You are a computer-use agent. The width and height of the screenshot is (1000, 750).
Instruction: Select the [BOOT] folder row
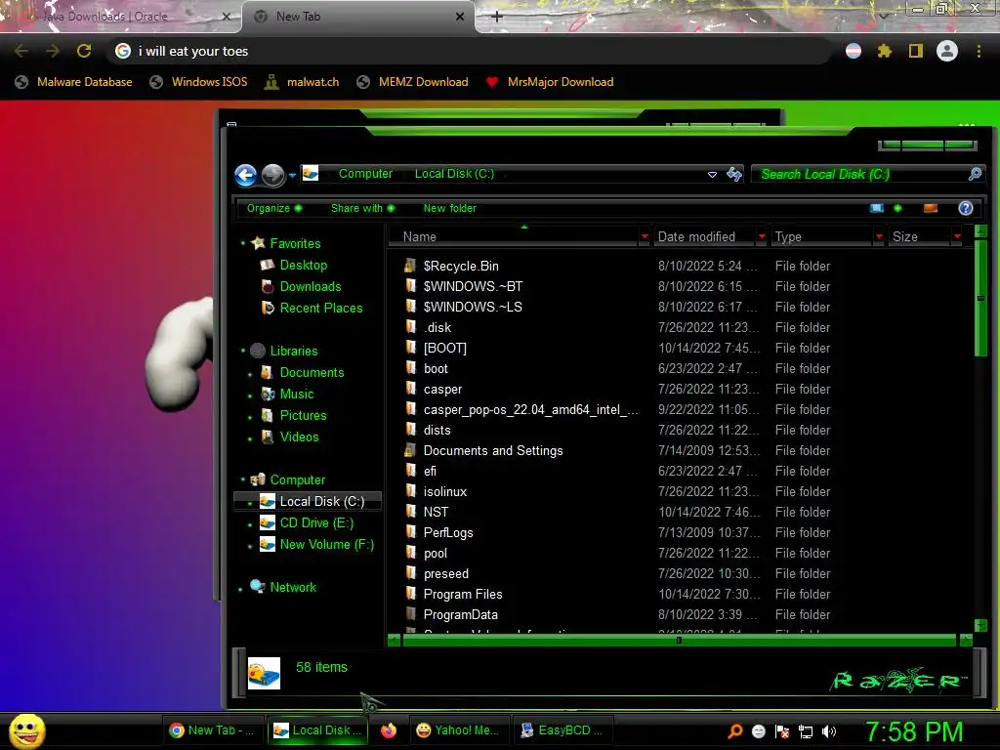tap(445, 349)
